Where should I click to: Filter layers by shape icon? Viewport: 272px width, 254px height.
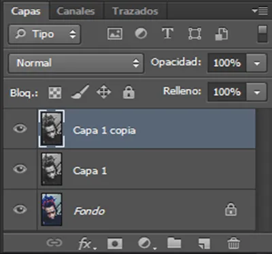coord(194,34)
